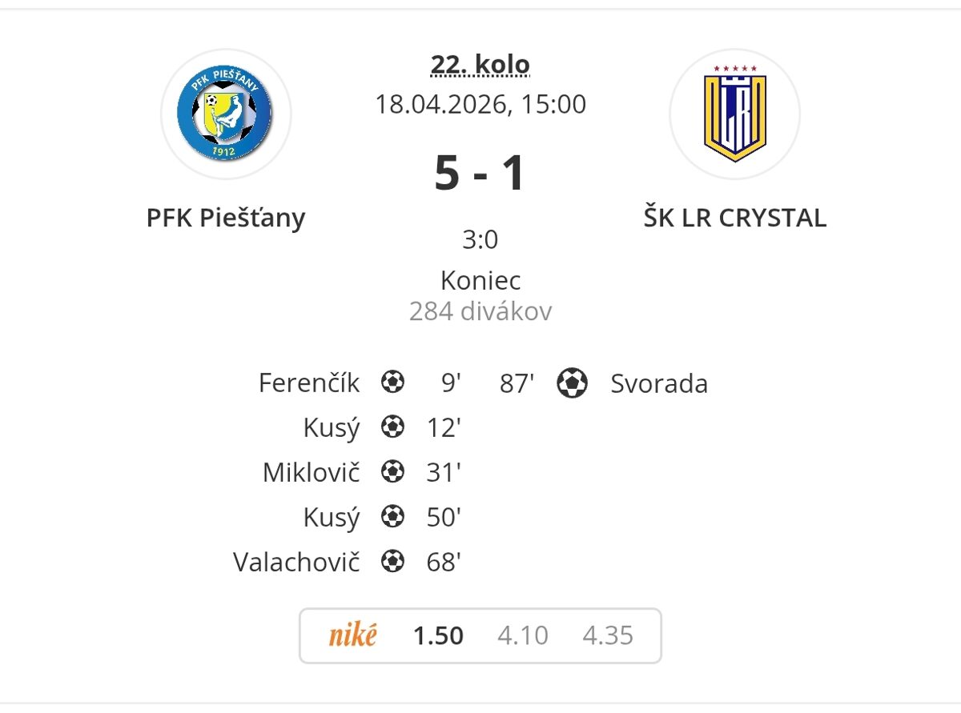The image size is (961, 713).
Task: Select the 4.35 away win odds
Action: [x=608, y=635]
